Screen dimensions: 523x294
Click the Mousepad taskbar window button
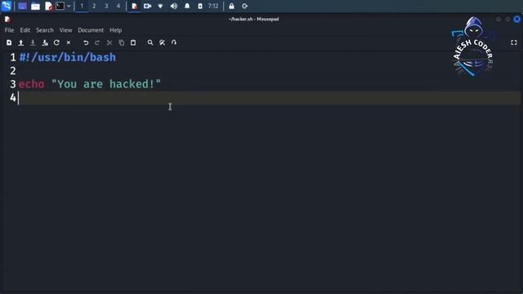tap(134, 6)
